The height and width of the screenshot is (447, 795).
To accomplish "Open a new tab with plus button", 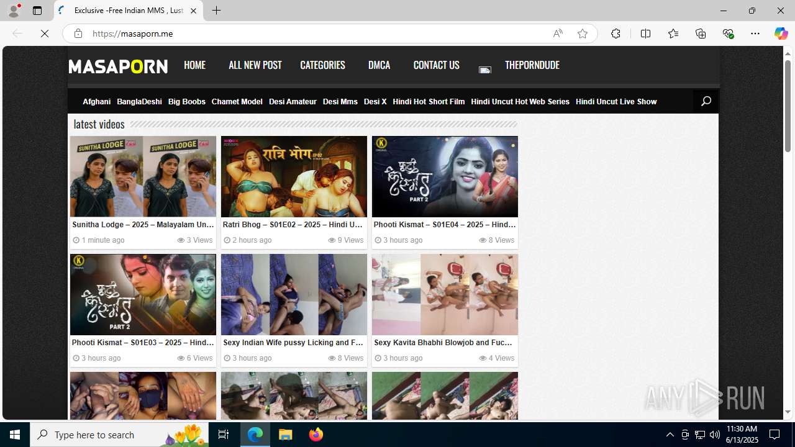I will click(216, 11).
